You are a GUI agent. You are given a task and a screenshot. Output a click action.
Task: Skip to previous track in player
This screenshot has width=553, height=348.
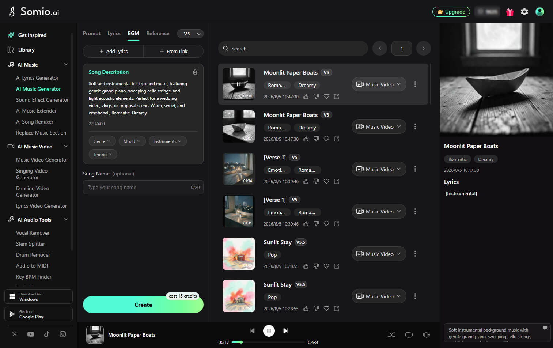tap(252, 331)
